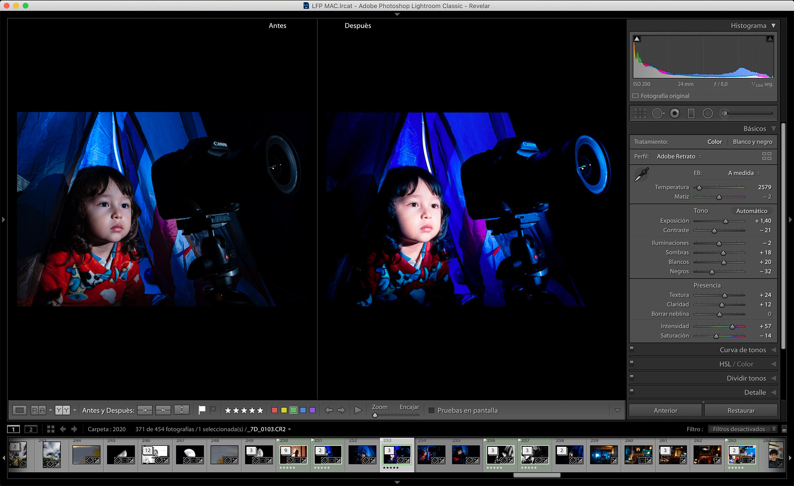
Task: Click Encajar zoom option
Action: point(409,407)
